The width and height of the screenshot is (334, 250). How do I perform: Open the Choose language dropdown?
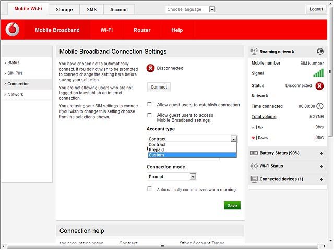(x=212, y=9)
